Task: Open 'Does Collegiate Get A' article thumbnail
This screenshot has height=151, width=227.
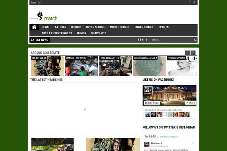Action: 149,66
